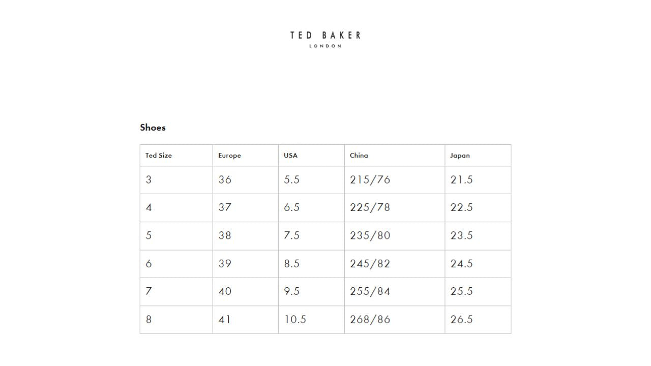Click the China size 255/84 cell
Image resolution: width=651 pixels, height=366 pixels.
(370, 291)
